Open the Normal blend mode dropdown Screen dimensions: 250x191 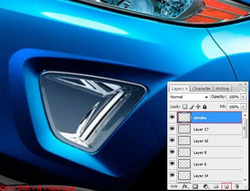pyautogui.click(x=189, y=97)
